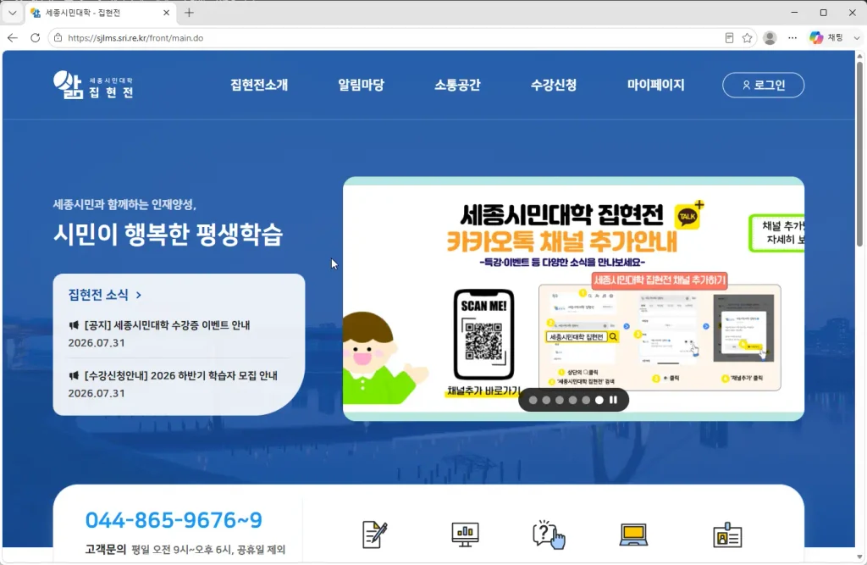Image resolution: width=867 pixels, height=565 pixels.
Task: Open a new browser tab
Action: click(189, 12)
